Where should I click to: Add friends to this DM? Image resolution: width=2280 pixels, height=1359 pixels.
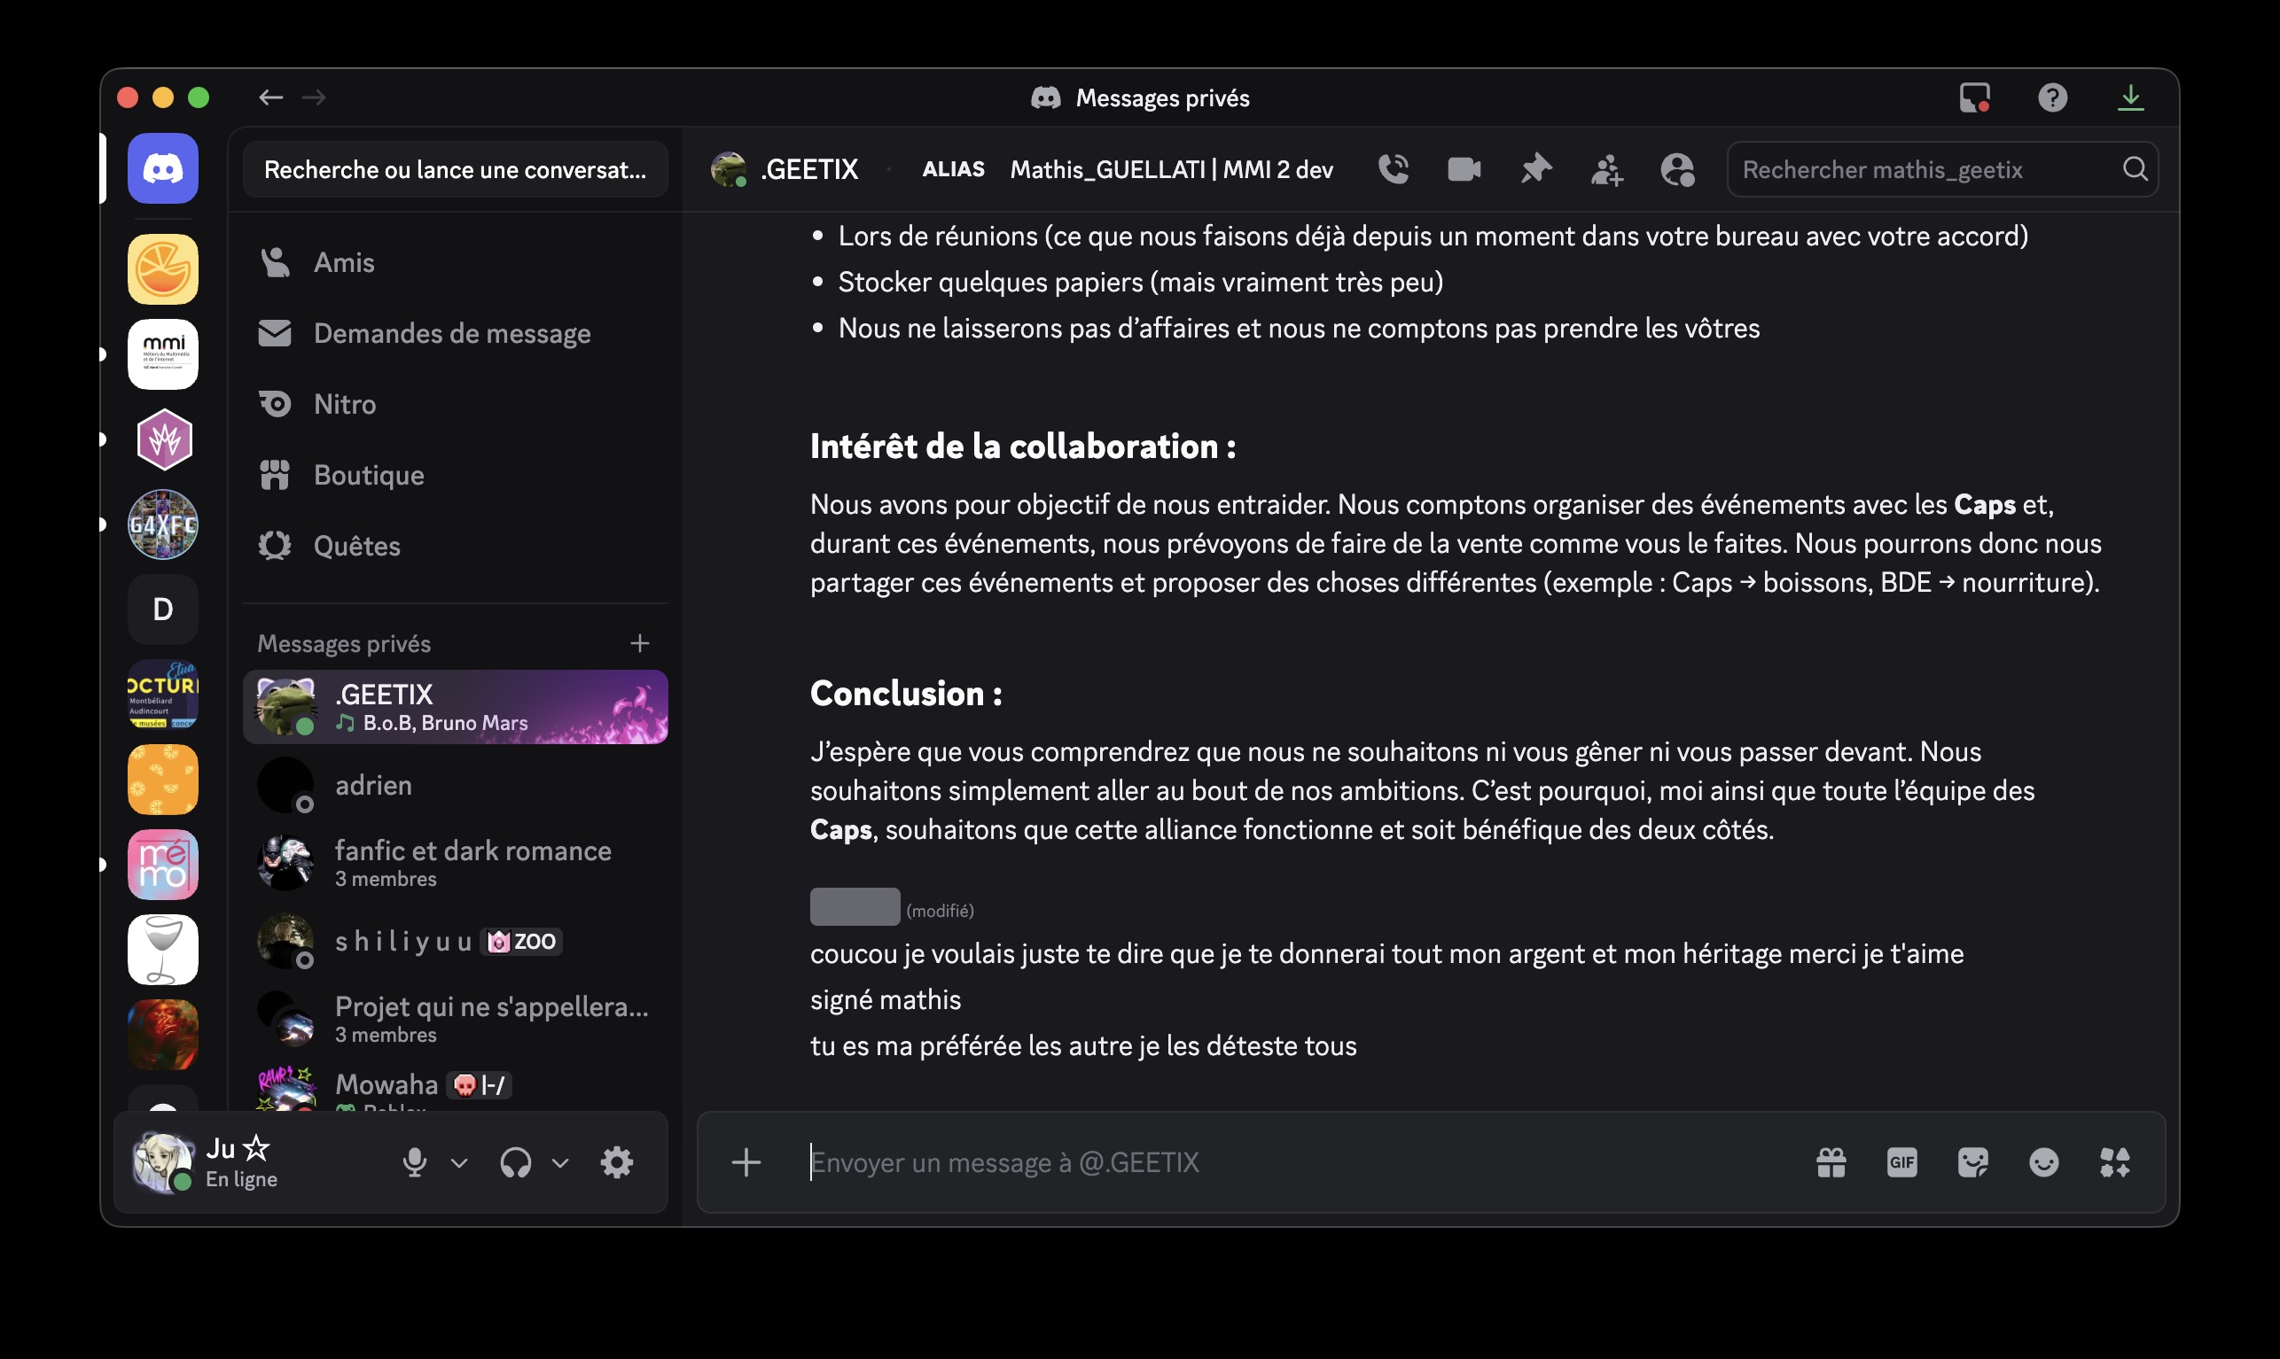1606,169
